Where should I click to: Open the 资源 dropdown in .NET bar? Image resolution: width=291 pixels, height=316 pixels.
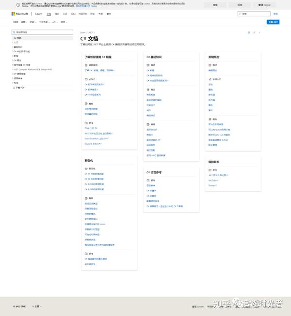point(64,22)
